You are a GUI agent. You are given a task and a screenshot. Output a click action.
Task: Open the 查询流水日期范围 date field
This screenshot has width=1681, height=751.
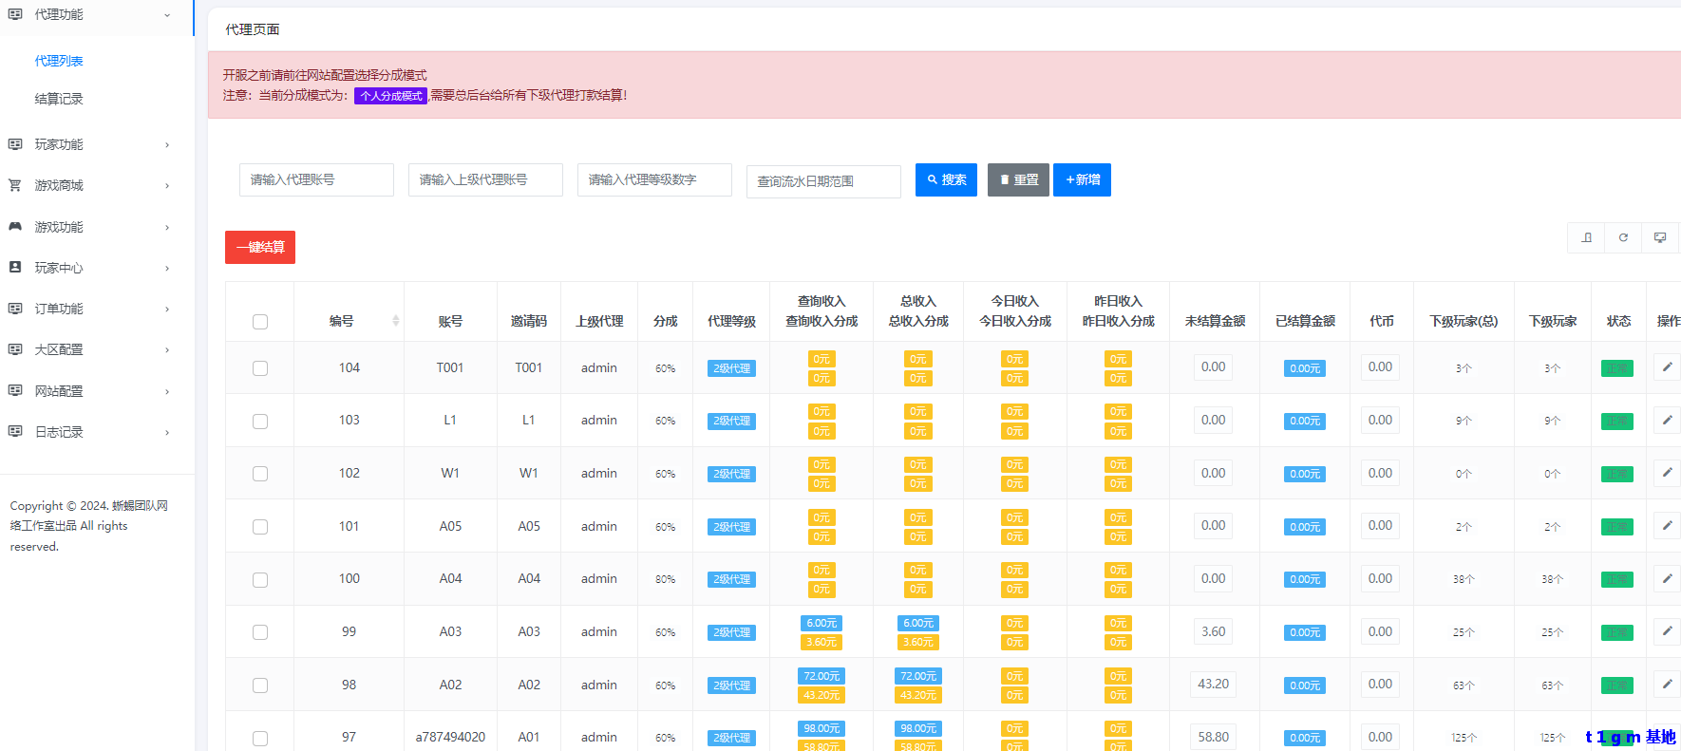(x=823, y=181)
